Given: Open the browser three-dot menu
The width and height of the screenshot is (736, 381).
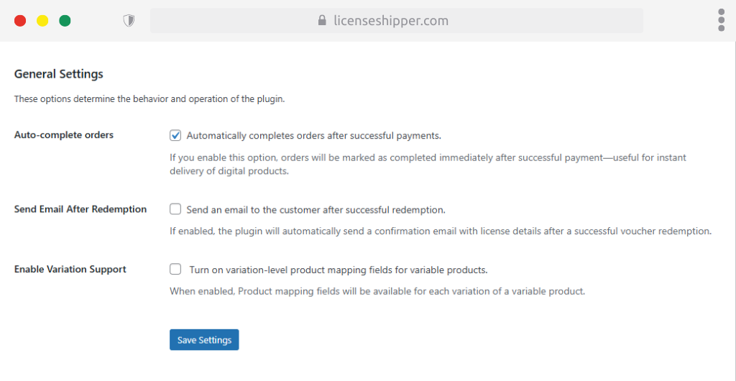Looking at the screenshot, I should (x=721, y=20).
